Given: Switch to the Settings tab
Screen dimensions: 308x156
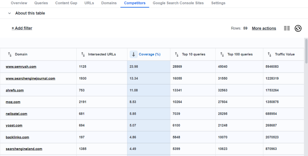Looking at the screenshot, I should pyautogui.click(x=218, y=3).
